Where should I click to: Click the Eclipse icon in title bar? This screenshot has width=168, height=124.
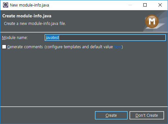[6, 5]
